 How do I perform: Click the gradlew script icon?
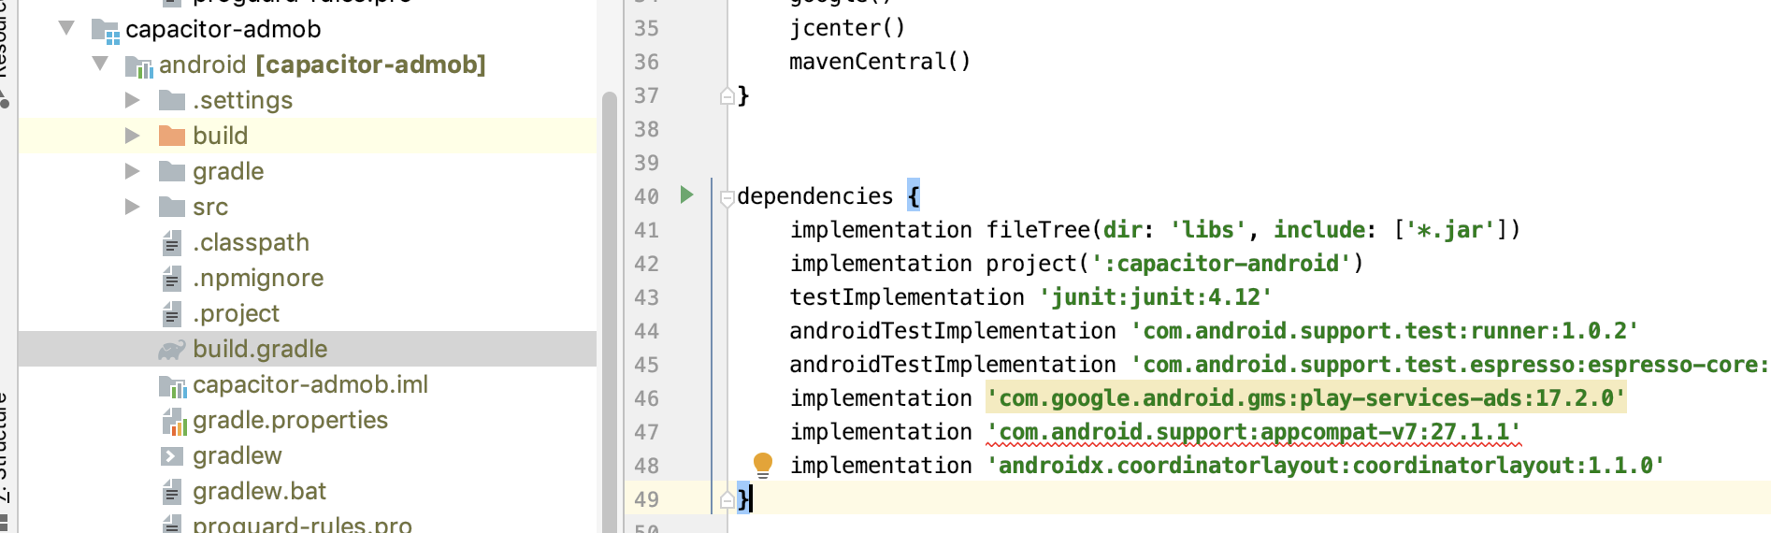point(172,456)
